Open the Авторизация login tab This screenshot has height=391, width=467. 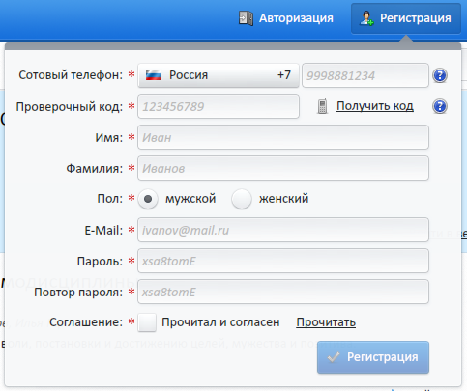286,18
